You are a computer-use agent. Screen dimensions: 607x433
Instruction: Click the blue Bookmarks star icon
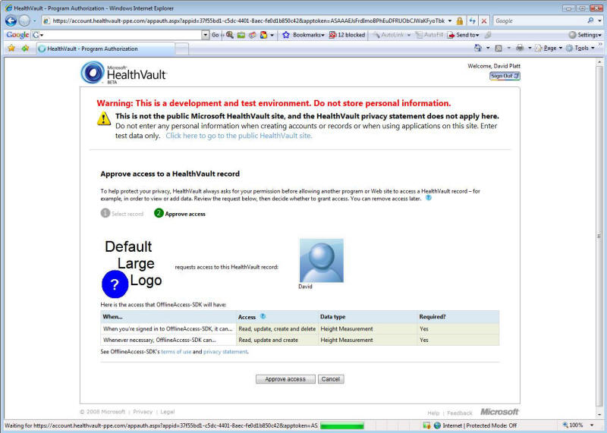click(286, 35)
